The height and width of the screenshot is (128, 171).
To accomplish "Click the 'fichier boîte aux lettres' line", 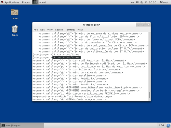I will coord(76,70).
